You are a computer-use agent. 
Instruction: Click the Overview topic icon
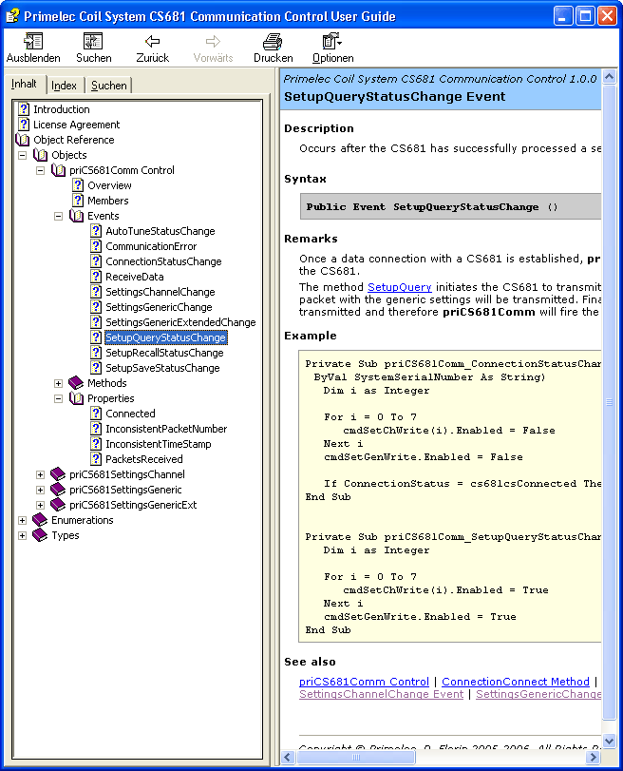point(78,184)
